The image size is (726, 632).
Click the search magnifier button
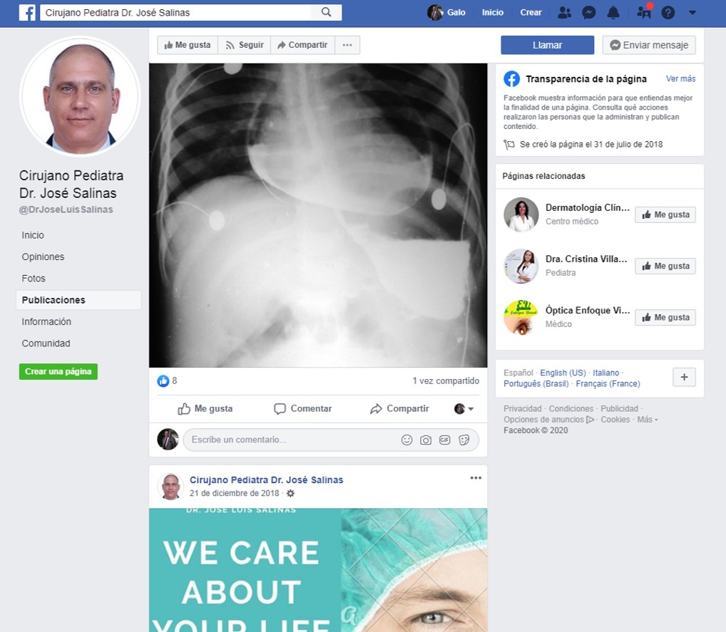click(326, 12)
